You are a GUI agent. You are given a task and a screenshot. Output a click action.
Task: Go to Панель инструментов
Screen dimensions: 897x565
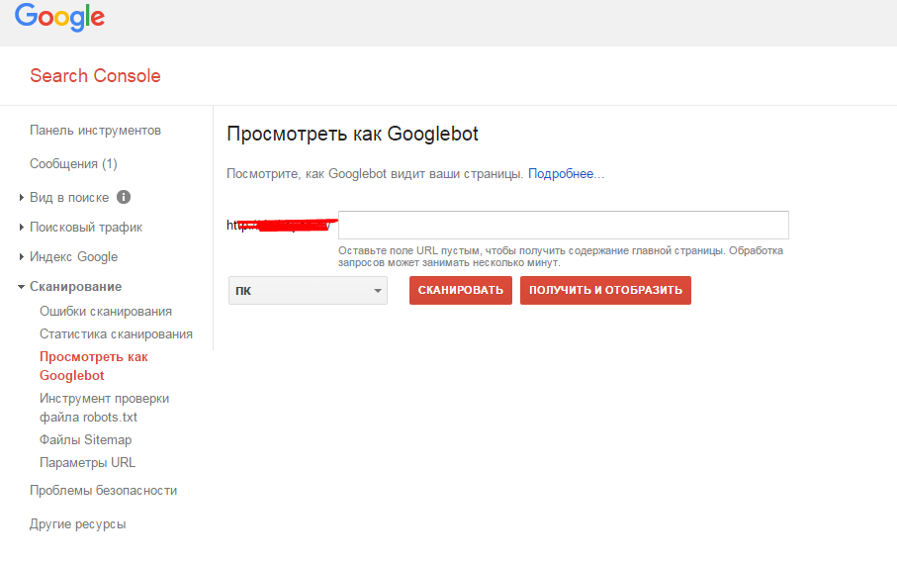(x=95, y=131)
